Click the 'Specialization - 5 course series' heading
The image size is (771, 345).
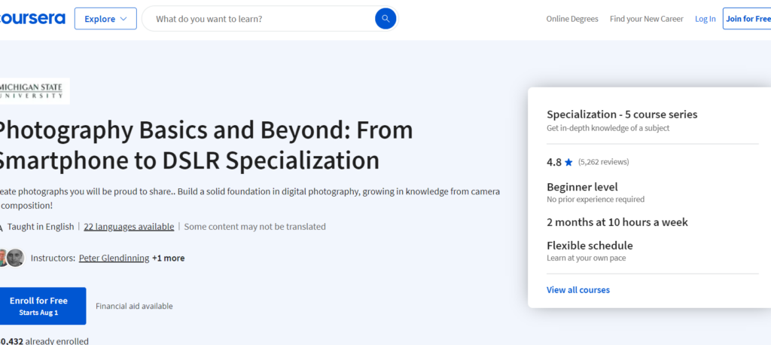pyautogui.click(x=622, y=114)
